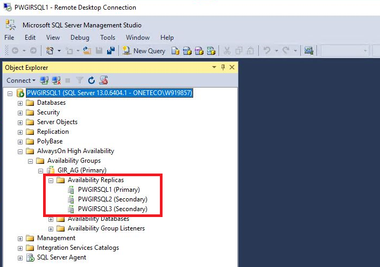Click the Filter funnel icon in Object Explorer

(x=80, y=80)
